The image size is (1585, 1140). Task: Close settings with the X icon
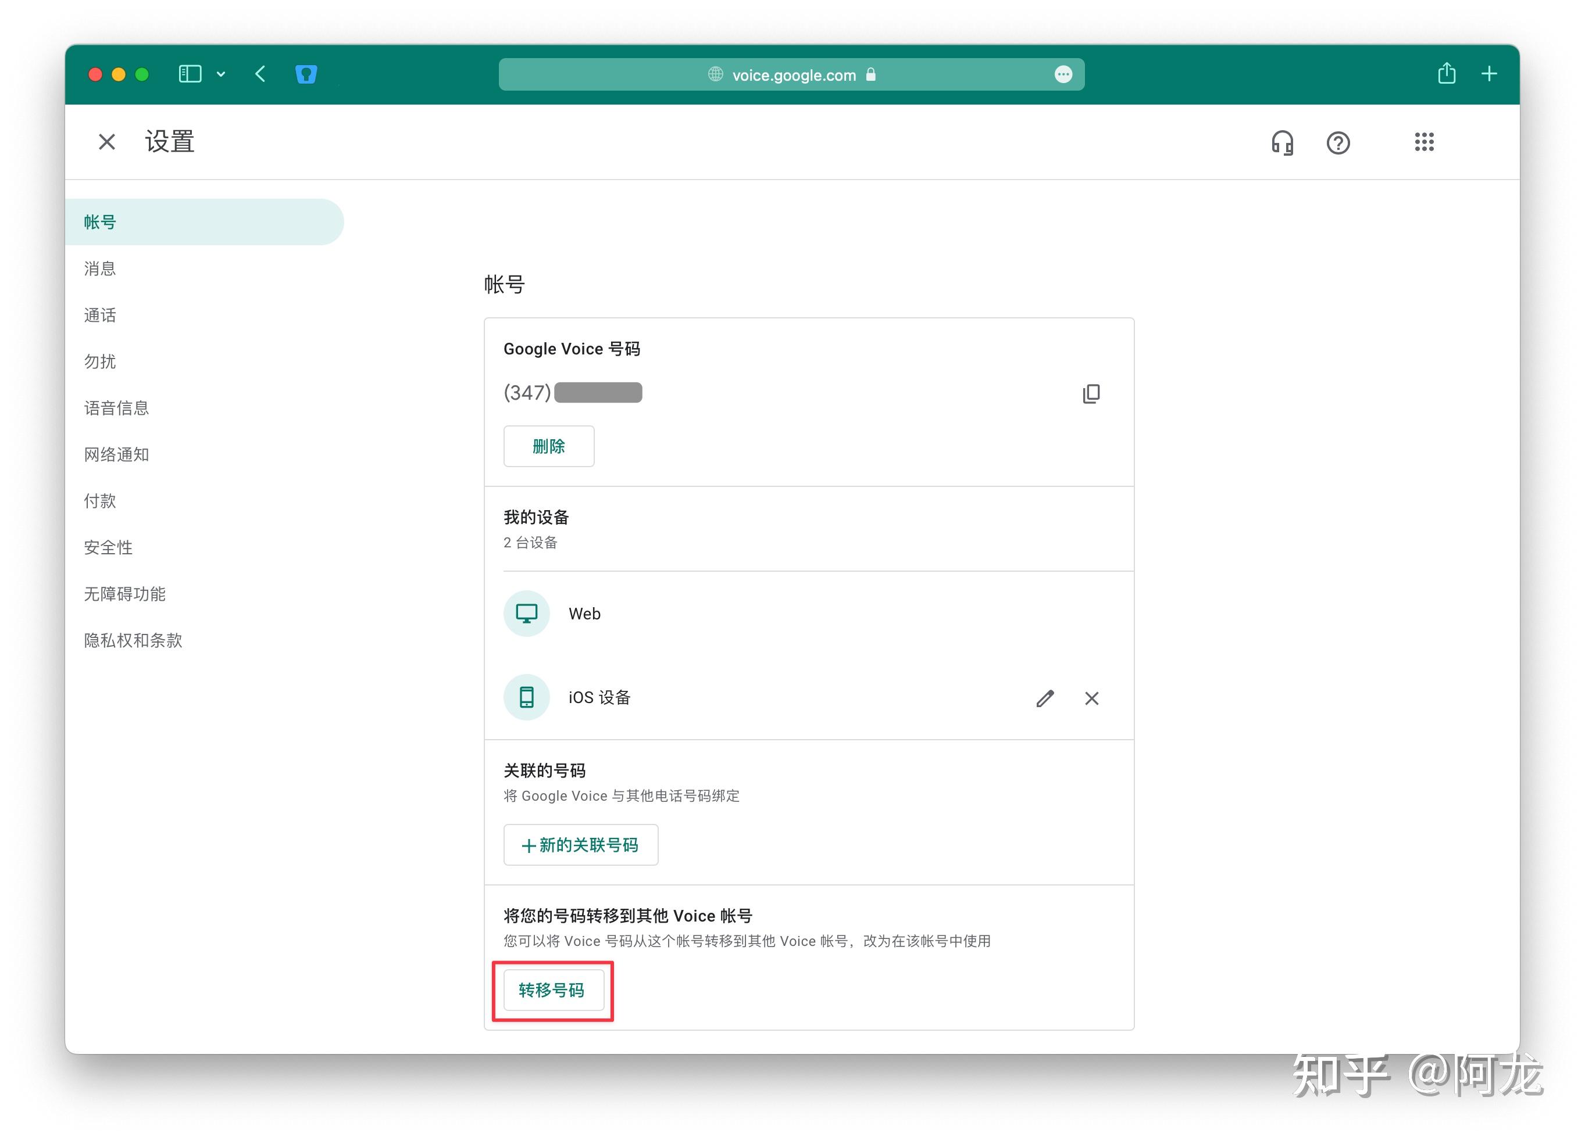107,142
